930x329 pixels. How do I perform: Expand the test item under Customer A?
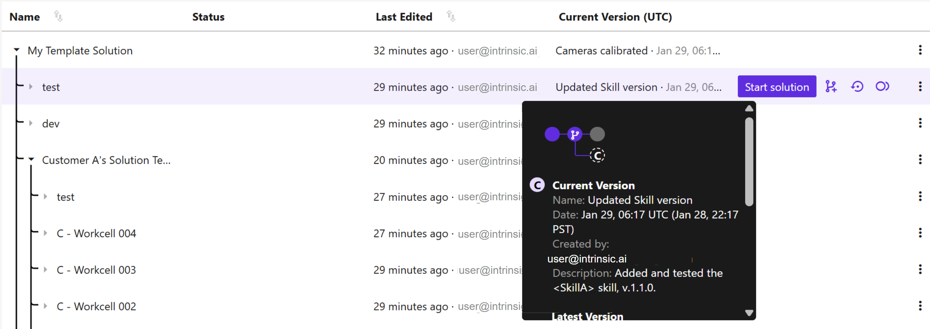pyautogui.click(x=45, y=196)
